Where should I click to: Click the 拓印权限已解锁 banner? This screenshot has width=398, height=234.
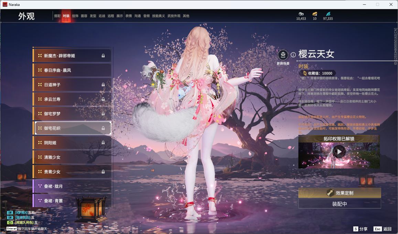(x=339, y=139)
